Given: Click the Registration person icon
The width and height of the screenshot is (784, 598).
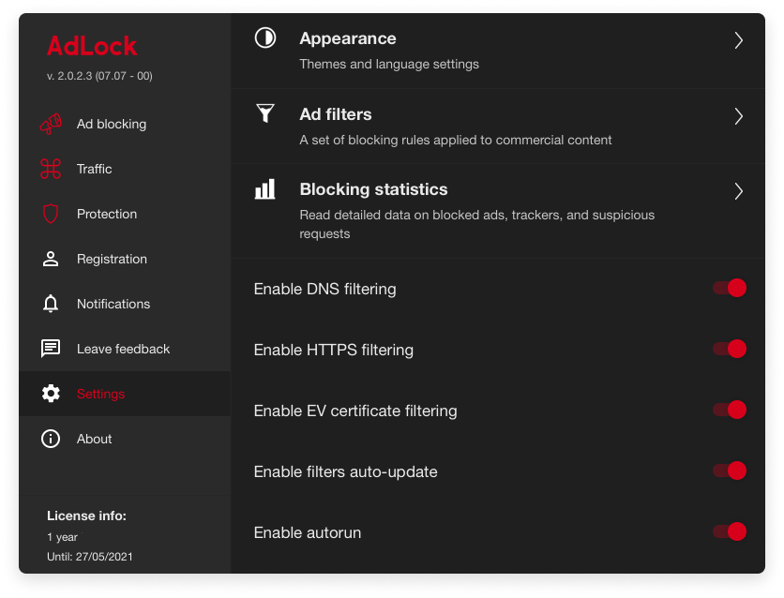Looking at the screenshot, I should [x=51, y=259].
